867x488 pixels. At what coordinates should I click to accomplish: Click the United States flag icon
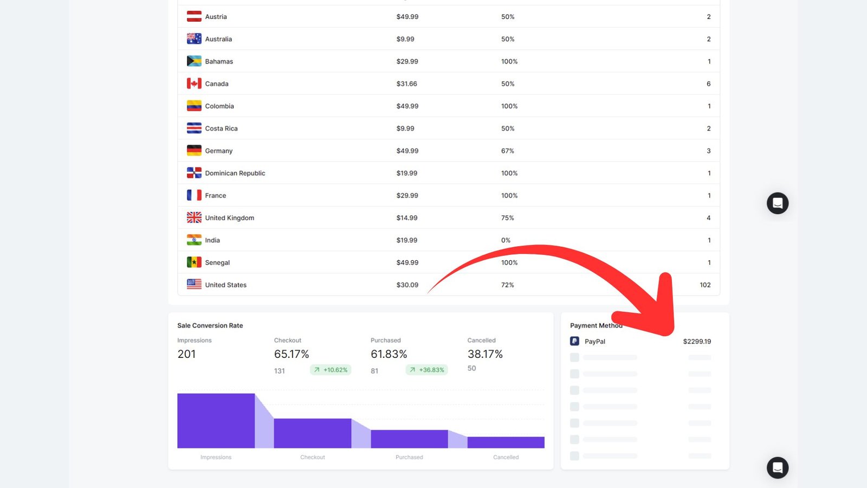(x=194, y=284)
